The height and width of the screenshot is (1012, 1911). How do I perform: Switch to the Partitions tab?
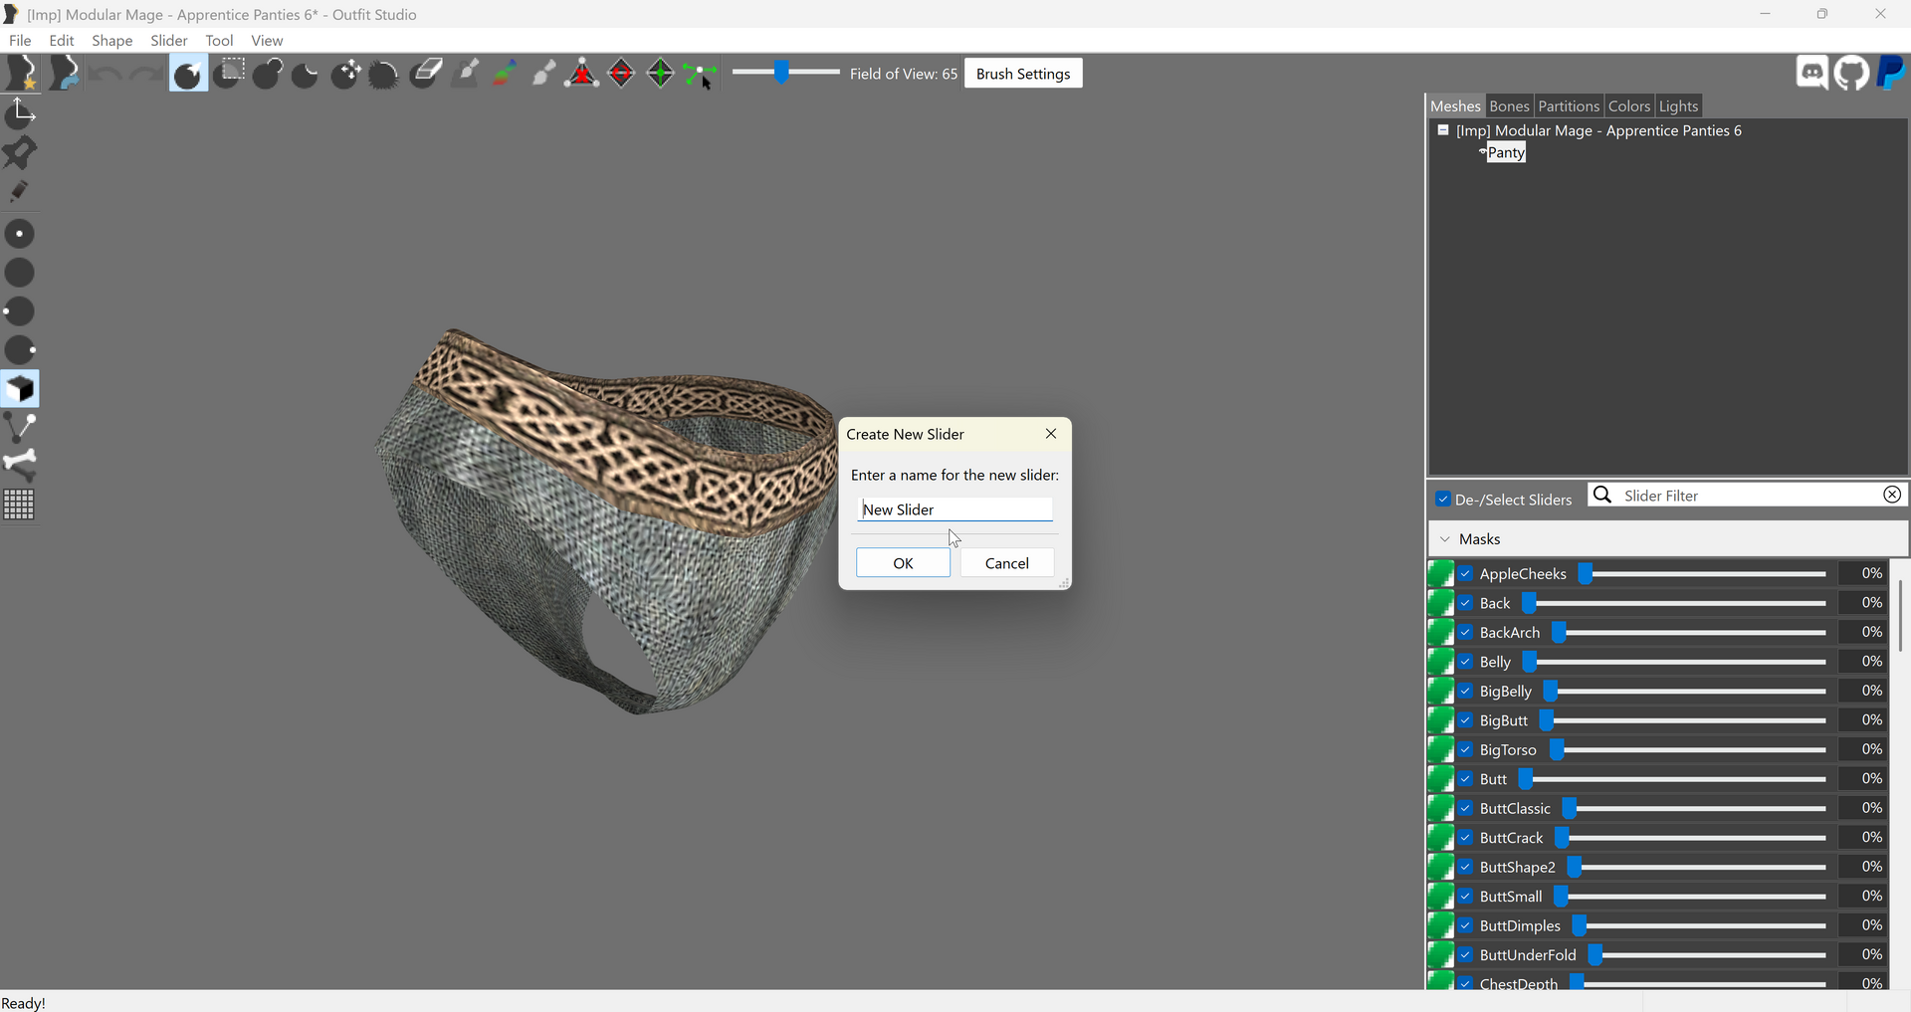[x=1569, y=106]
